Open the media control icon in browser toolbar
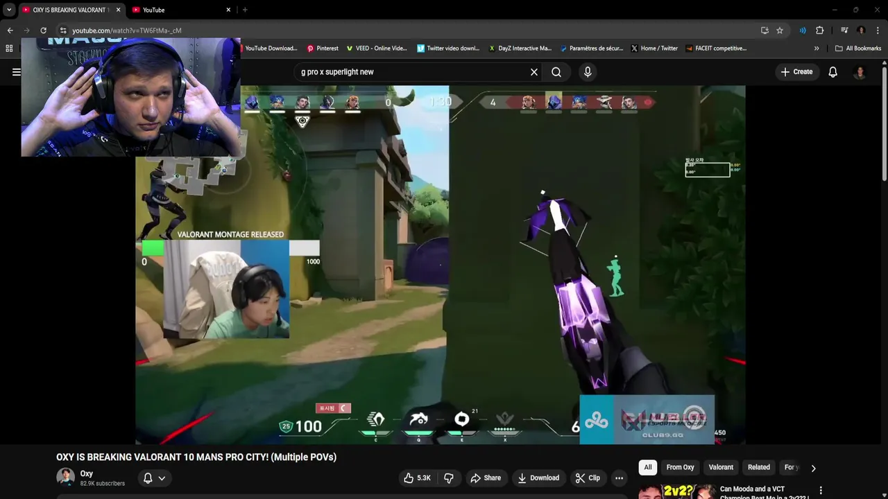 pos(844,30)
